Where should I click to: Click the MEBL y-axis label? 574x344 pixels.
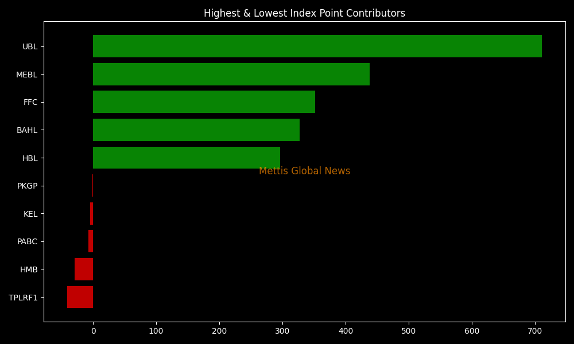[x=26, y=75]
